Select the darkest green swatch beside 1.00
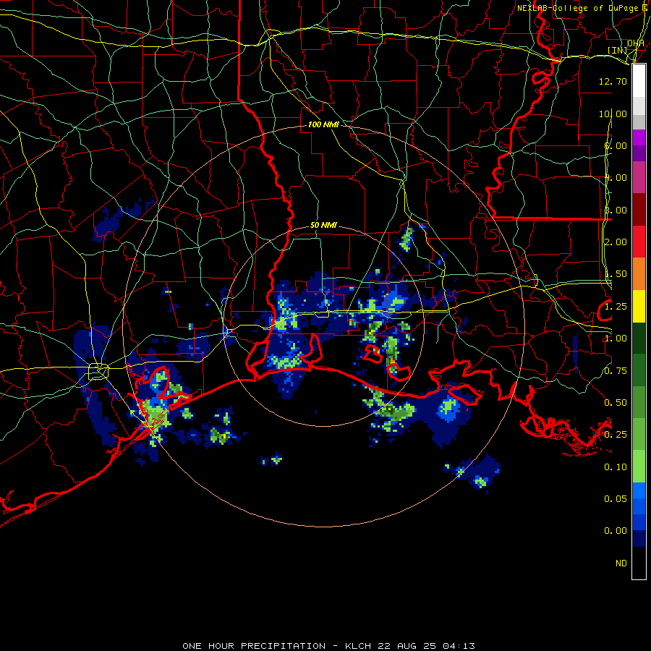The image size is (651, 651). (x=639, y=339)
